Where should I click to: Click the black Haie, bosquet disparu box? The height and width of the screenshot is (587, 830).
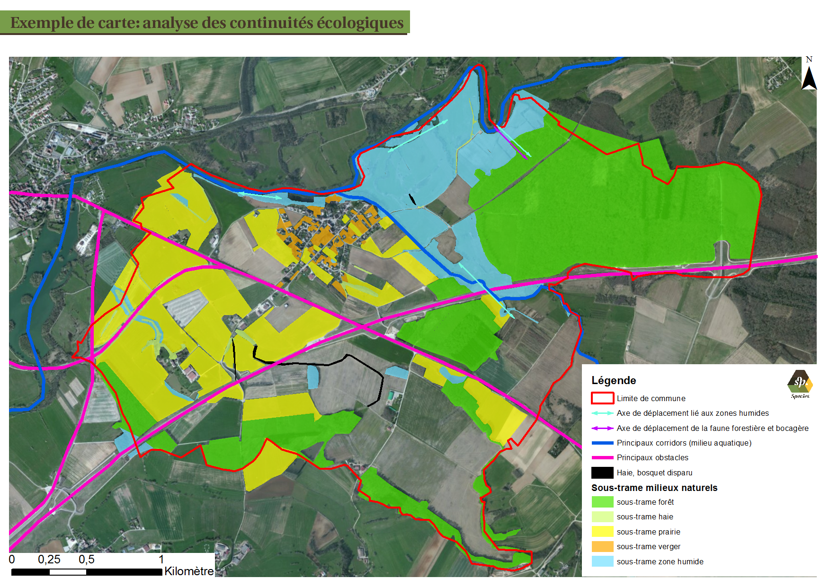(x=602, y=473)
